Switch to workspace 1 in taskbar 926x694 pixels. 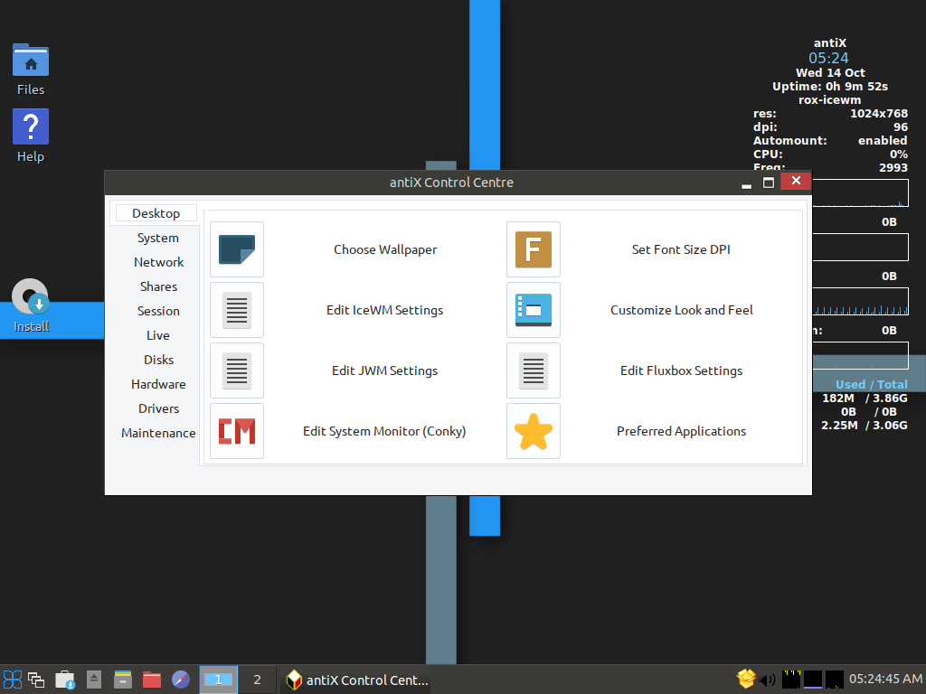coord(219,680)
